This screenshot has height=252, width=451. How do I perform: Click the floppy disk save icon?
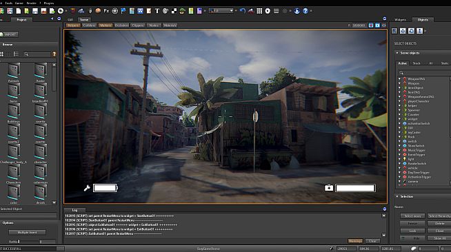[x=35, y=11]
